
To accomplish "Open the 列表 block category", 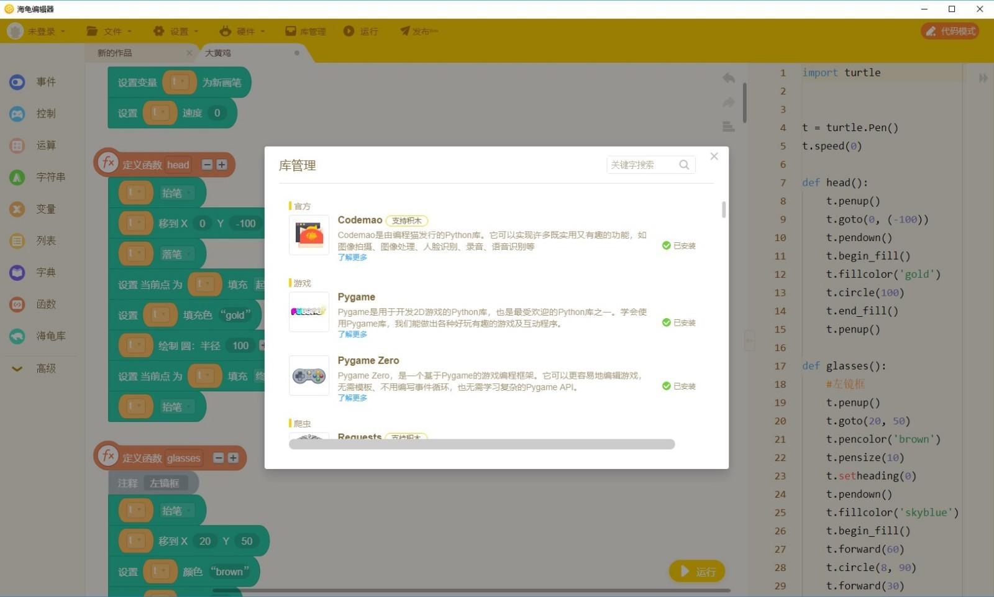I will click(34, 240).
